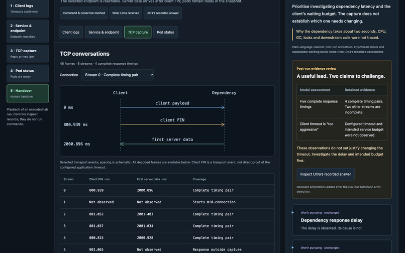The image size is (405, 253).
Task: Click the Retained evidence column header
Action: pyautogui.click(x=360, y=90)
